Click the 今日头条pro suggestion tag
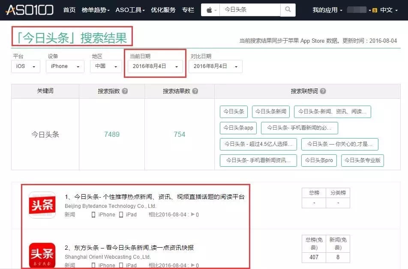This screenshot has width=408, height=269. click(x=319, y=160)
